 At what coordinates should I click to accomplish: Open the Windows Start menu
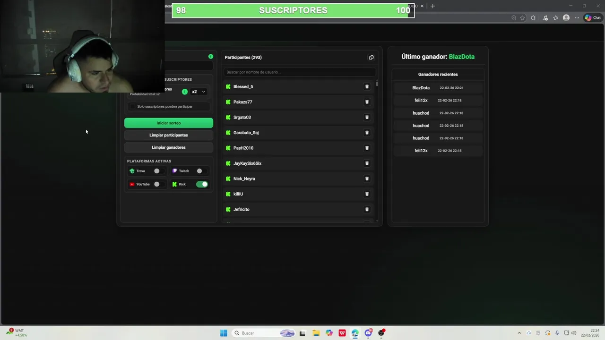point(224,333)
